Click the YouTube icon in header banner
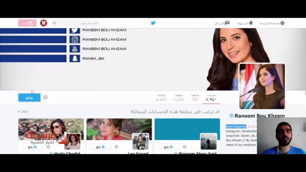 click(75, 49)
